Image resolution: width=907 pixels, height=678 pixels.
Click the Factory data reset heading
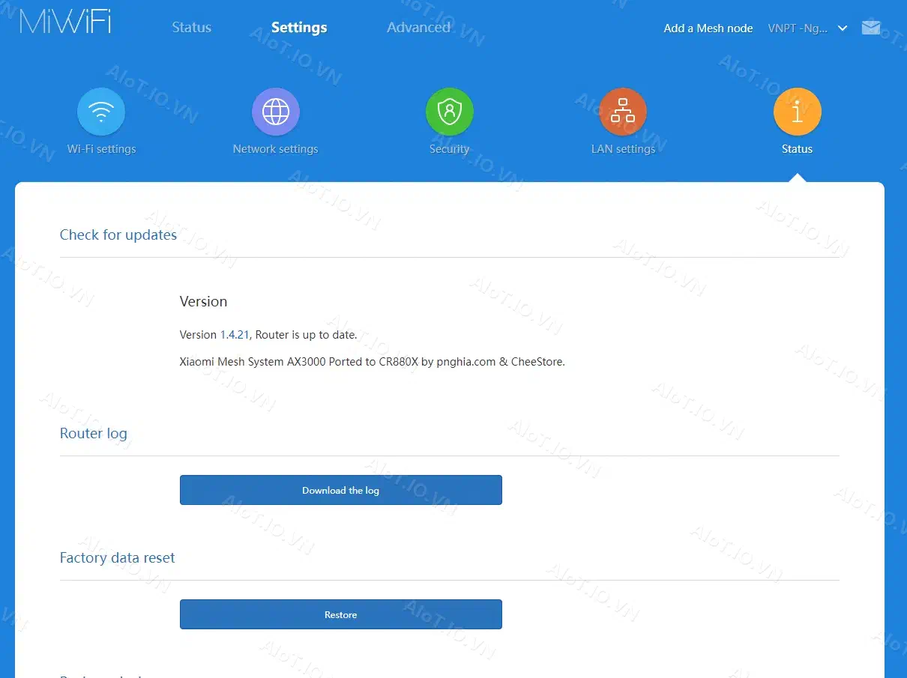point(118,557)
